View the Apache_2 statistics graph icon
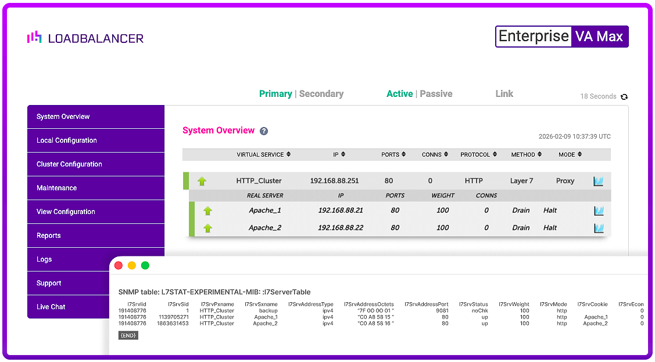 [598, 228]
